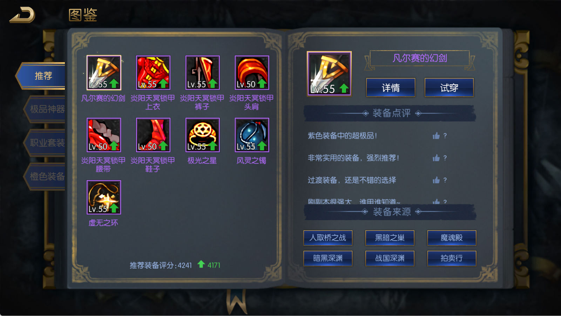Select the 虚无之环 necklace icon
561x316 pixels.
pos(104,197)
